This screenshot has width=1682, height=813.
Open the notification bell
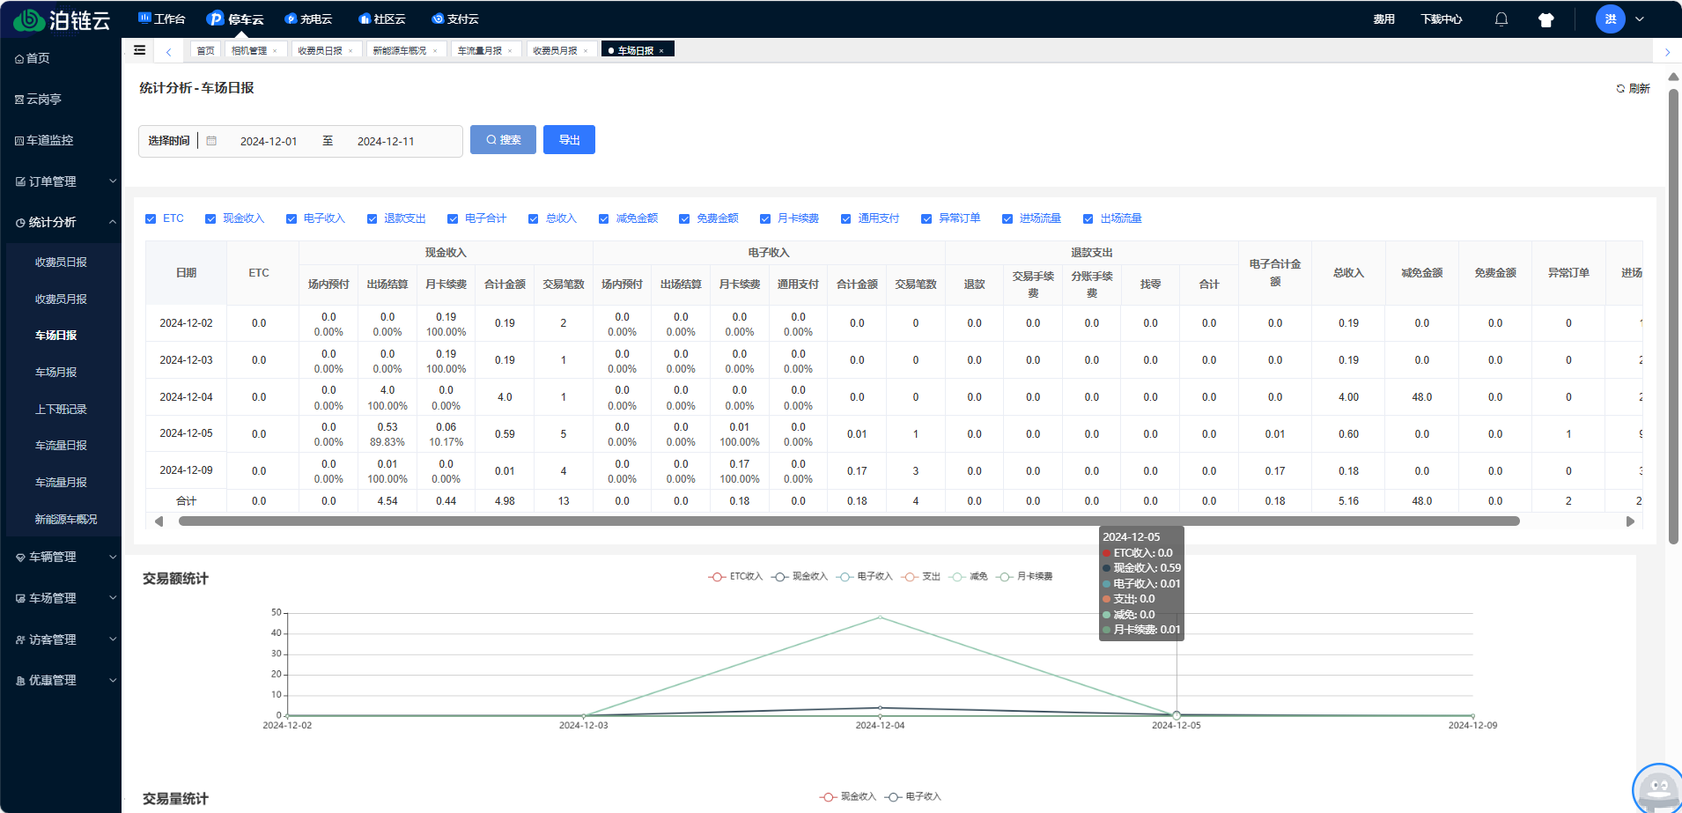coord(1501,19)
